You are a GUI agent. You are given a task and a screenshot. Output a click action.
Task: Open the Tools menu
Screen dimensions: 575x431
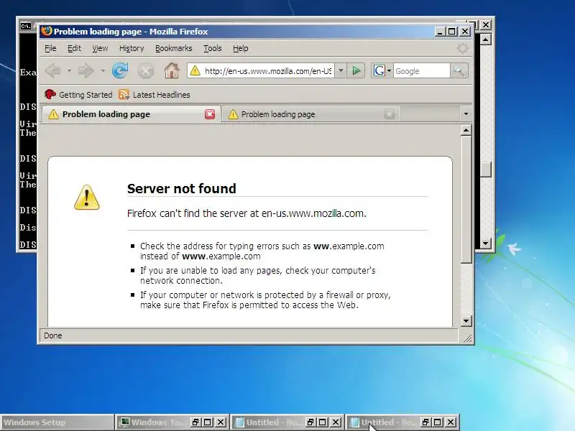[213, 48]
